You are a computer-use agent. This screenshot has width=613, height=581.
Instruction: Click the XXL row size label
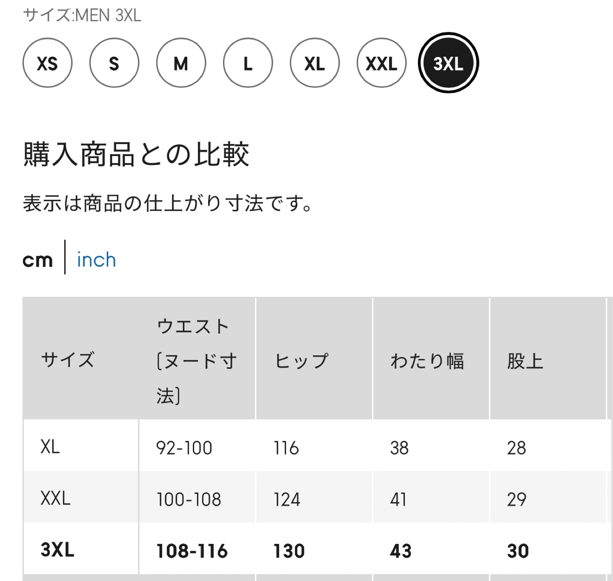coord(55,498)
